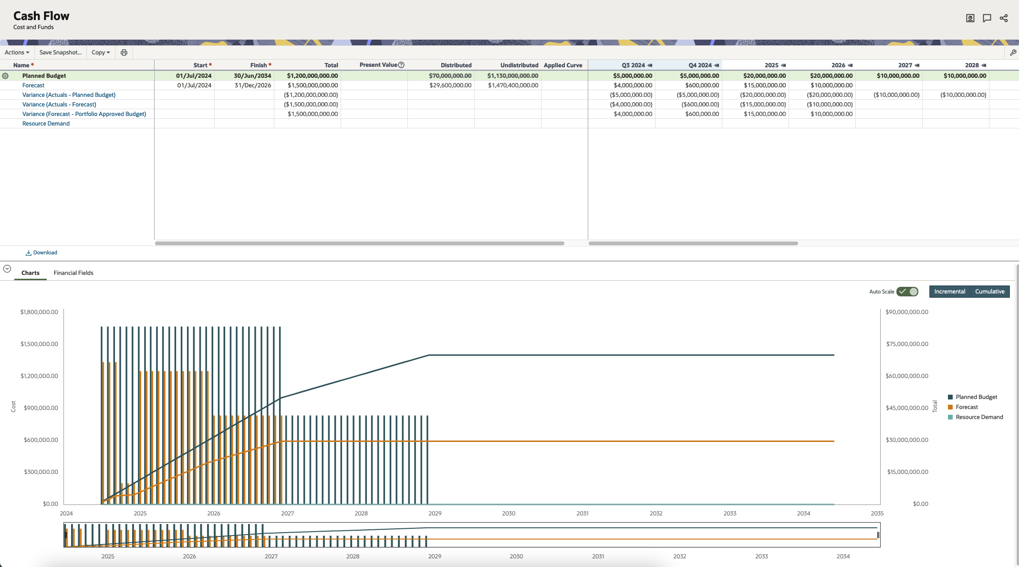
Task: Switch to the Financial Fields tab
Action: 73,273
